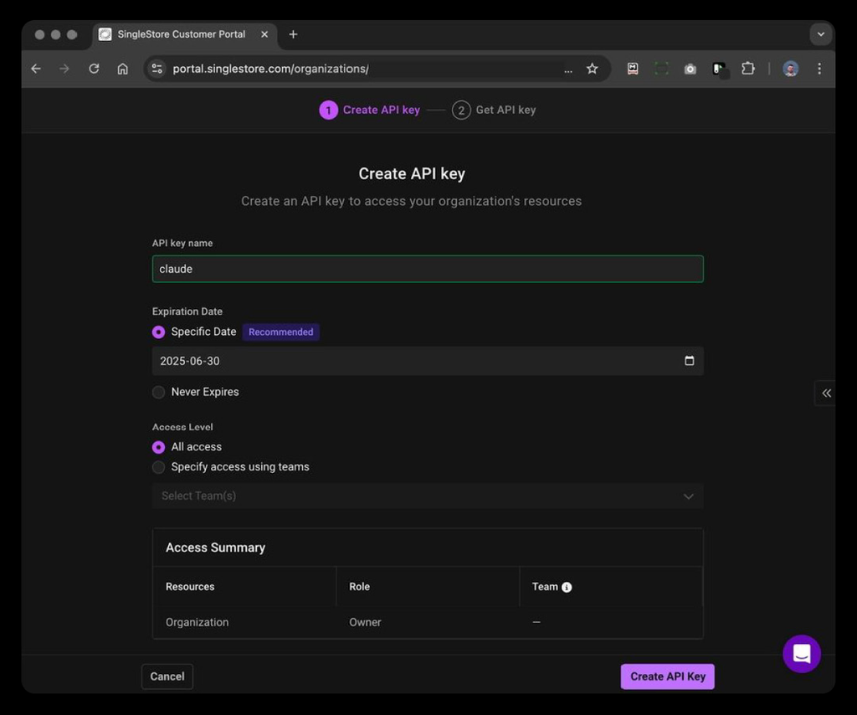The width and height of the screenshot is (857, 715).
Task: Select the All access level
Action: [x=158, y=447]
